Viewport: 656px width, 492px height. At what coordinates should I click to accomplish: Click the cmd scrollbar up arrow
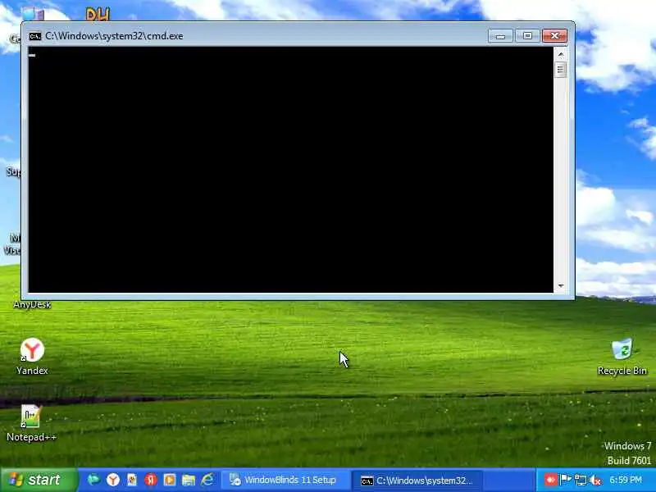coord(561,54)
